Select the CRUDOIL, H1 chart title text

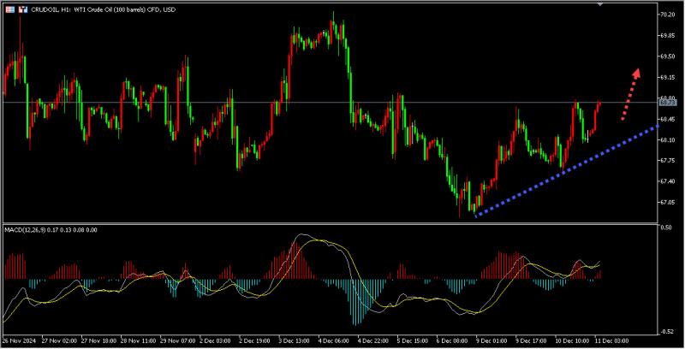tap(103, 9)
